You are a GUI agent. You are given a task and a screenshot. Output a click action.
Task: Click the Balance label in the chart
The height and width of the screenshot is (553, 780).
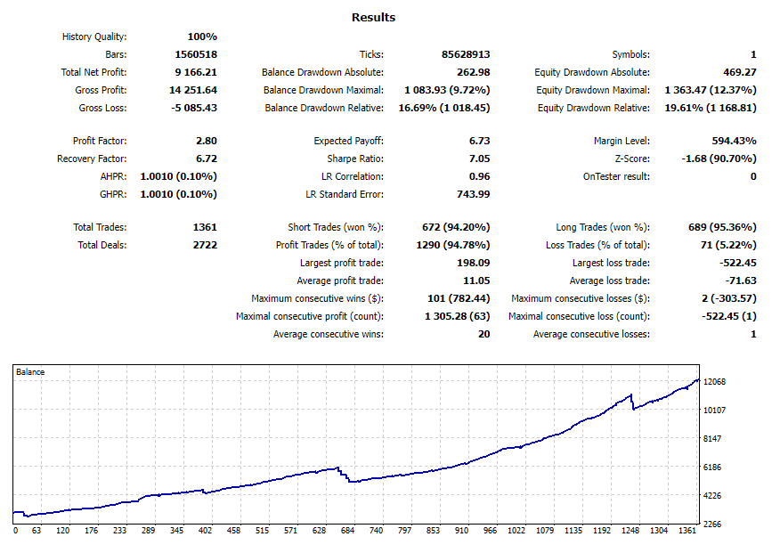[x=30, y=371]
